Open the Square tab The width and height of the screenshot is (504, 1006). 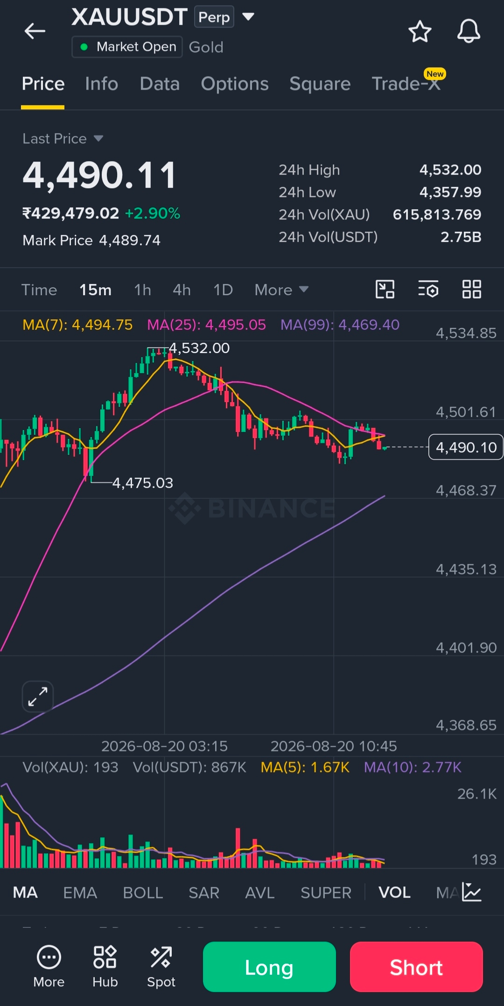tap(320, 84)
